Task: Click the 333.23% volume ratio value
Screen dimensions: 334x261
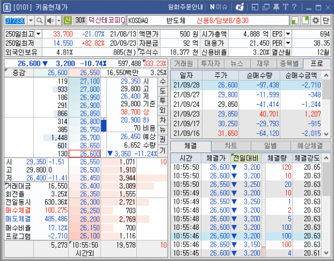Action: click(x=155, y=63)
